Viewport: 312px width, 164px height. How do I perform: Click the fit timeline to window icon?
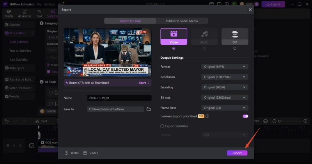tap(265, 121)
